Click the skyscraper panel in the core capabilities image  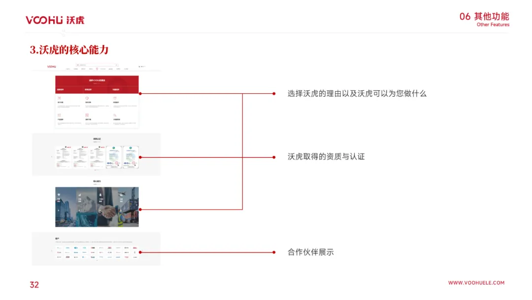tap(66, 207)
